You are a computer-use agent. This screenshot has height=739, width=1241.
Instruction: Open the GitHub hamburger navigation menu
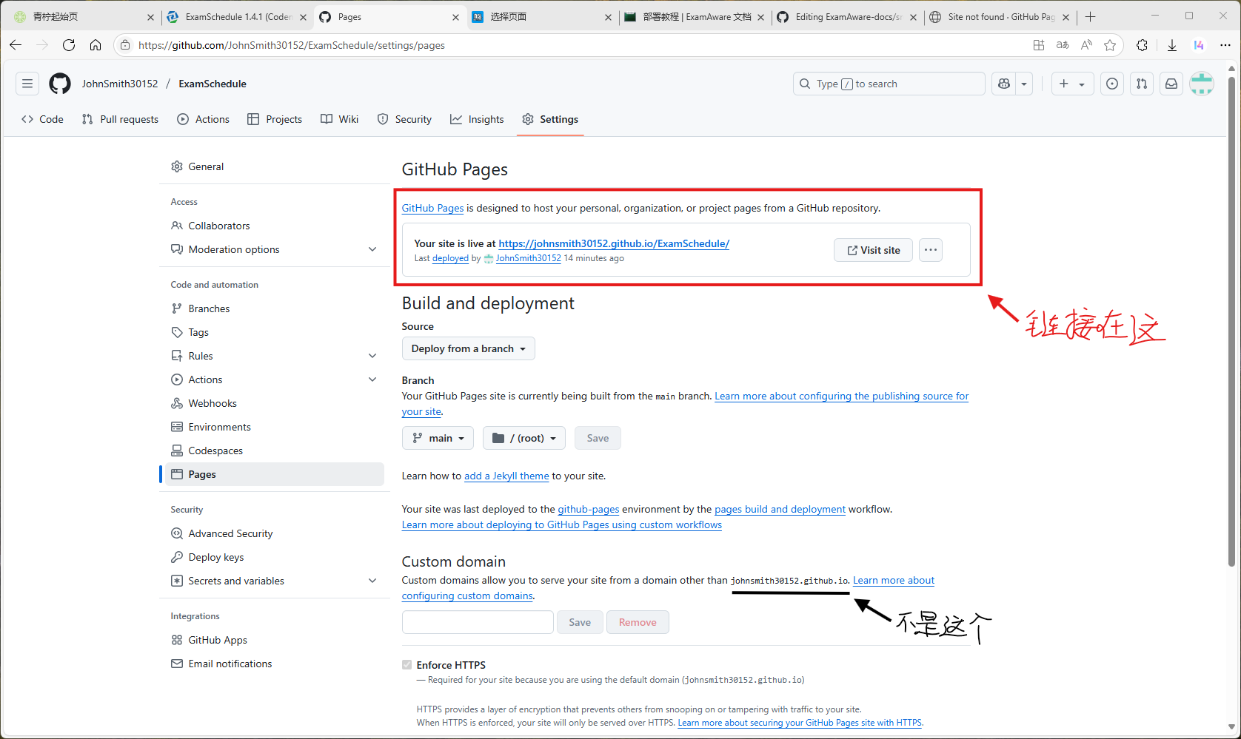point(27,84)
